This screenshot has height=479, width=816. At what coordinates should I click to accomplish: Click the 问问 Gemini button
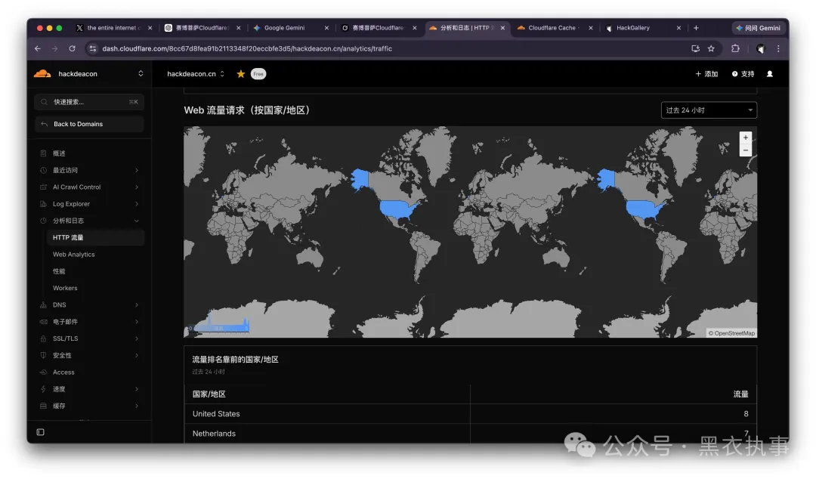click(759, 28)
